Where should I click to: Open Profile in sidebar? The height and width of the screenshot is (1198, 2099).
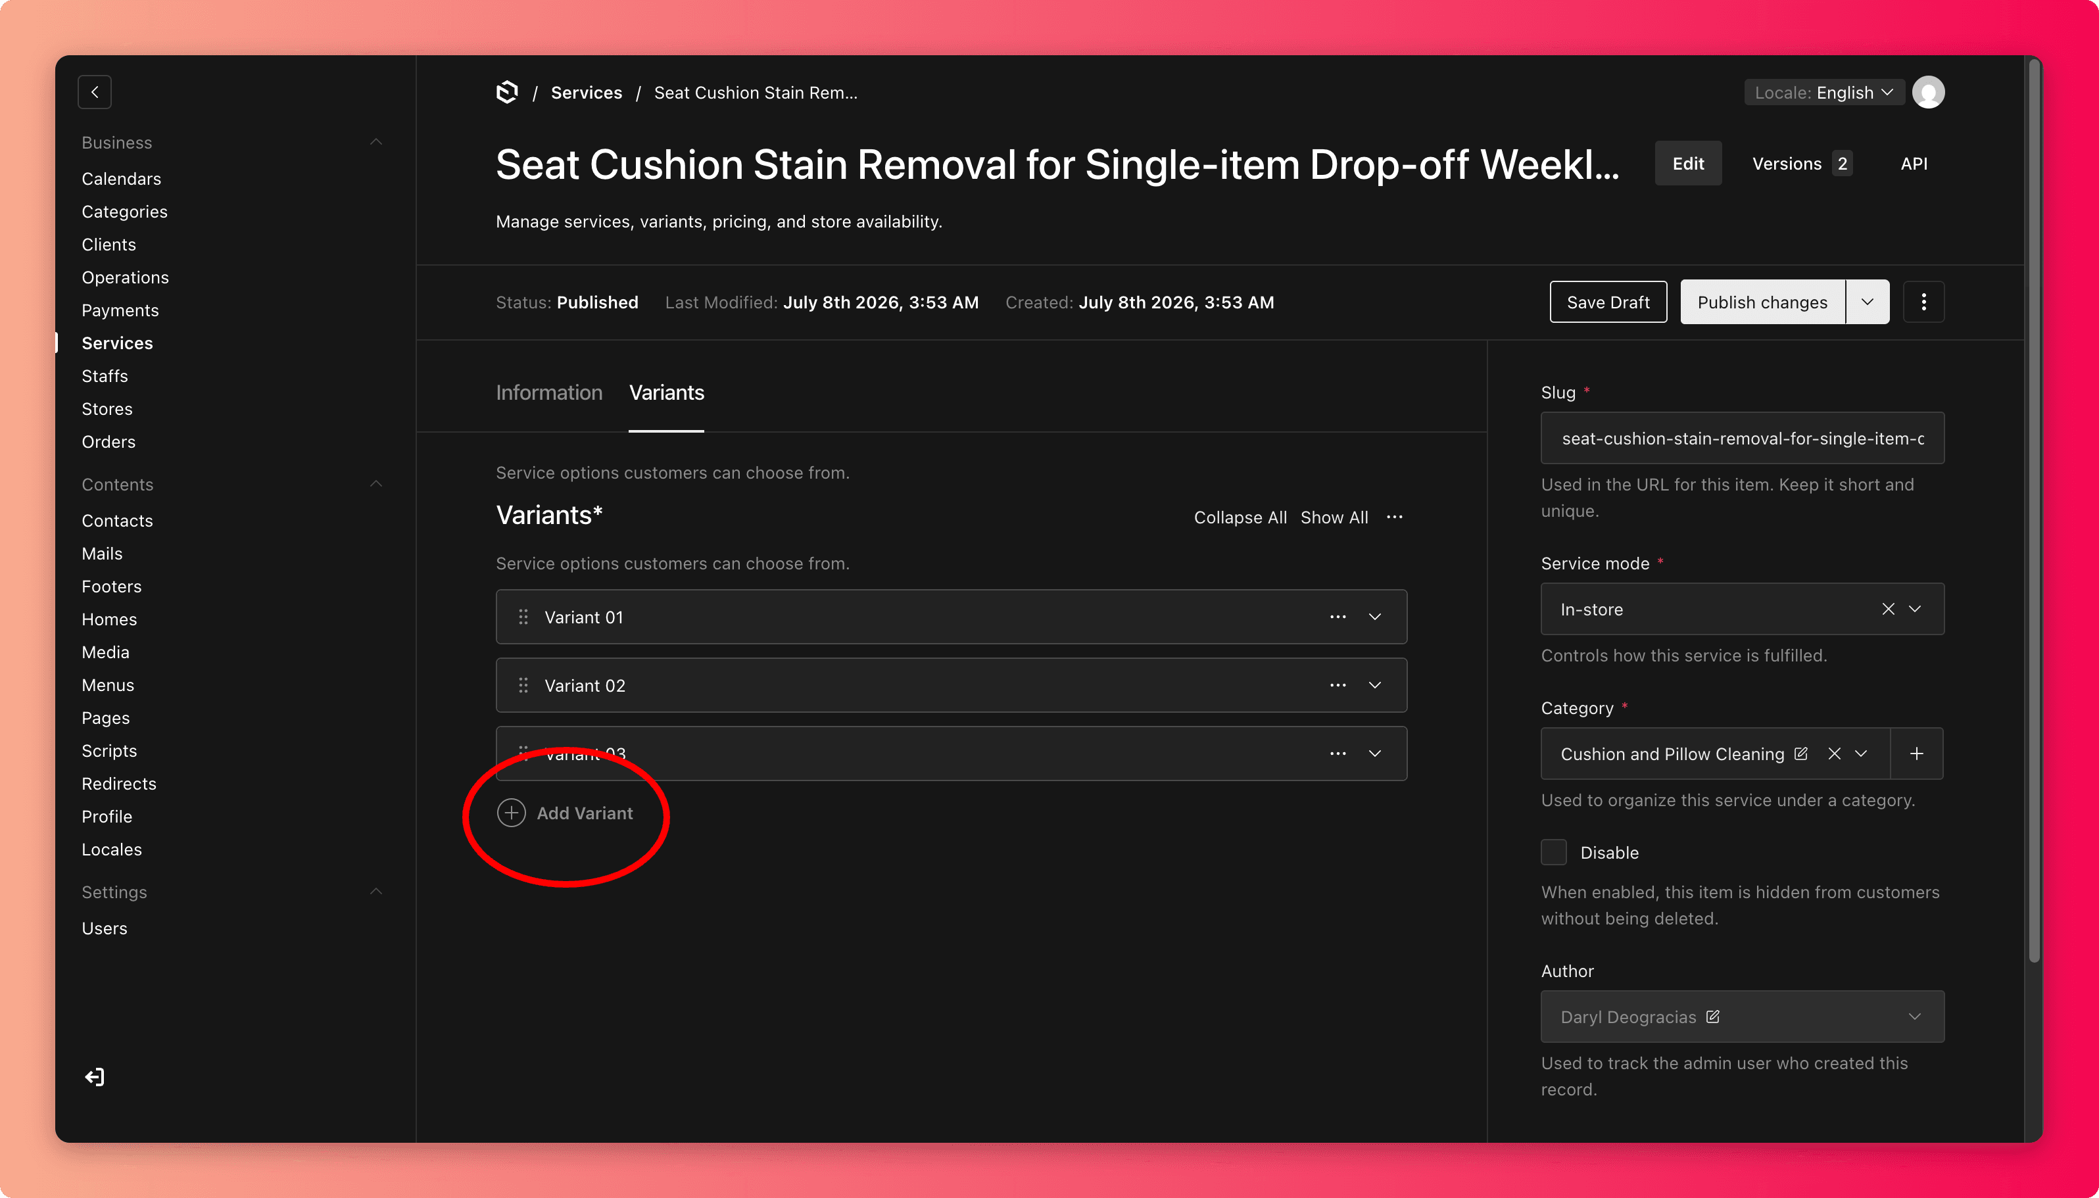tap(107, 817)
